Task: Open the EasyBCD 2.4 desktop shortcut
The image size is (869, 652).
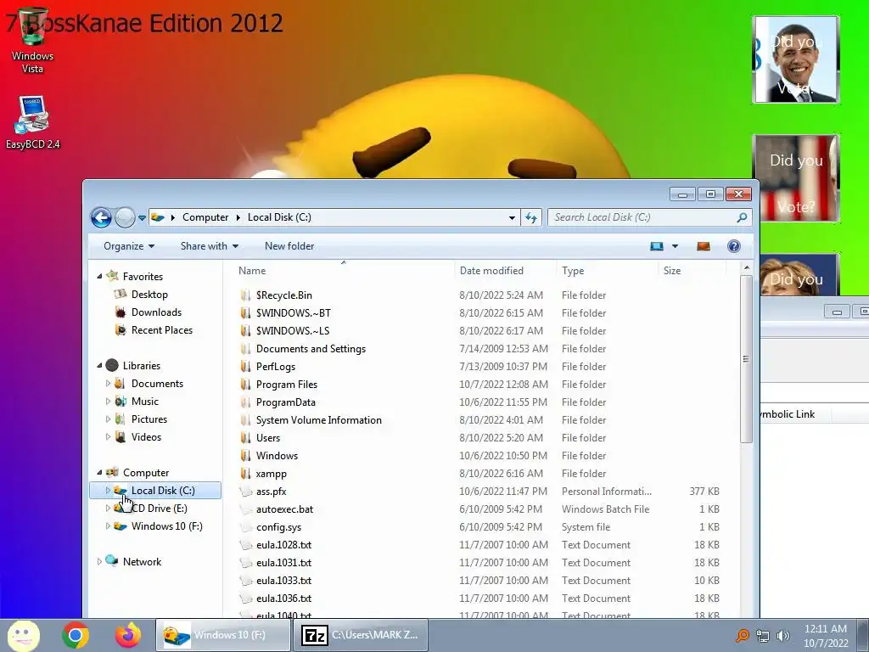Action: (x=33, y=122)
